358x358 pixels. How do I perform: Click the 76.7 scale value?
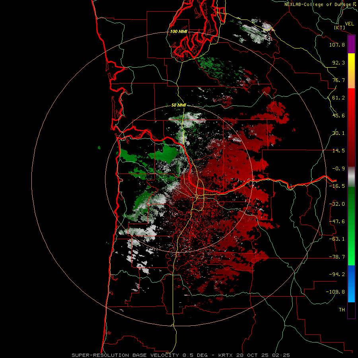tap(339, 80)
